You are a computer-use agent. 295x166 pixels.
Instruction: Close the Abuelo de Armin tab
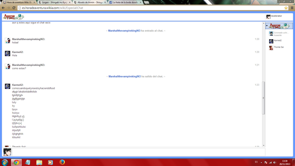pos(105,2)
